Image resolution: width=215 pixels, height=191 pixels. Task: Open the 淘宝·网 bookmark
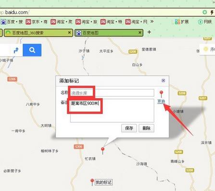(x=136, y=22)
